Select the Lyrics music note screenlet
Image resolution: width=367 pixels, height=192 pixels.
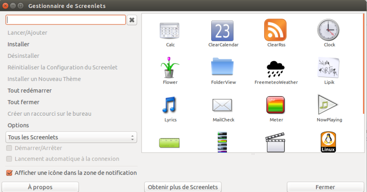pos(169,105)
